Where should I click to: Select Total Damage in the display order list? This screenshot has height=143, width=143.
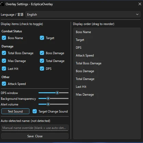click(x=107, y=79)
